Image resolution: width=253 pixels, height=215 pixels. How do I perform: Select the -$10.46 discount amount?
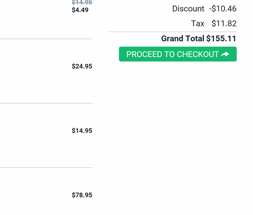click(x=223, y=9)
